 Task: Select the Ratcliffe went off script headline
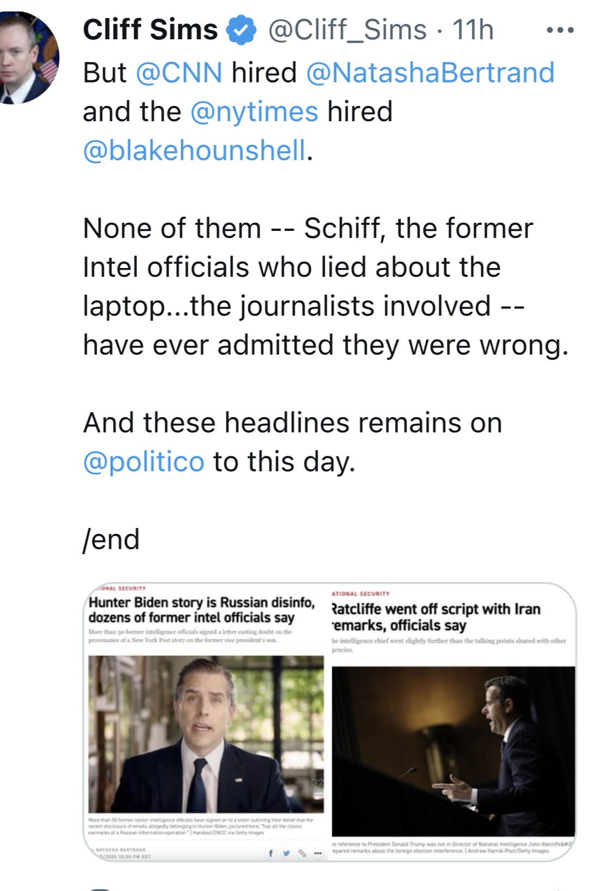(x=436, y=617)
